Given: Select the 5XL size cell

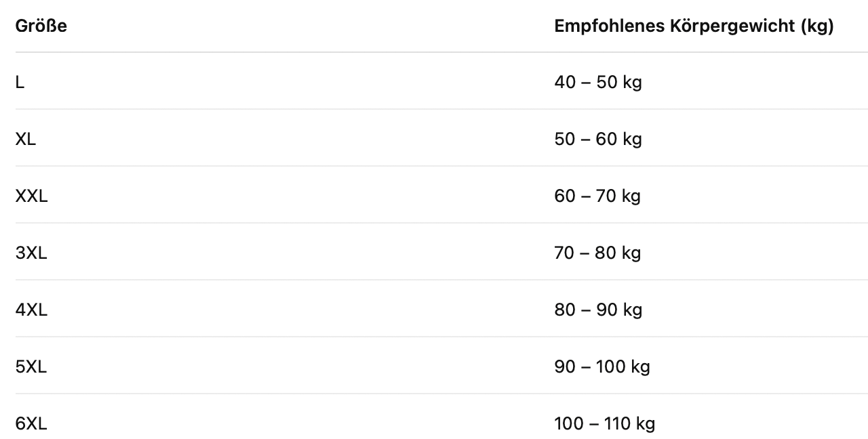Looking at the screenshot, I should point(31,367).
